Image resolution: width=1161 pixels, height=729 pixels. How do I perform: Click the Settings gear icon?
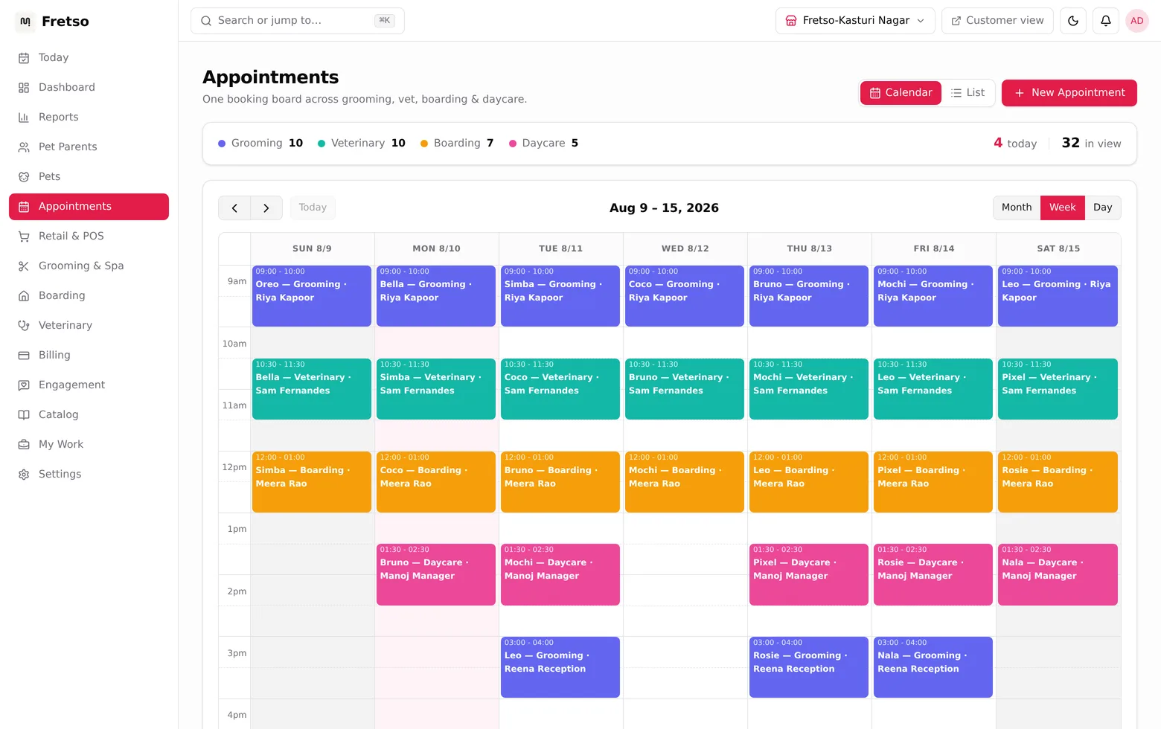24,474
